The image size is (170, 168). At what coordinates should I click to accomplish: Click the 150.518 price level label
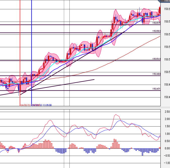pos(156,59)
